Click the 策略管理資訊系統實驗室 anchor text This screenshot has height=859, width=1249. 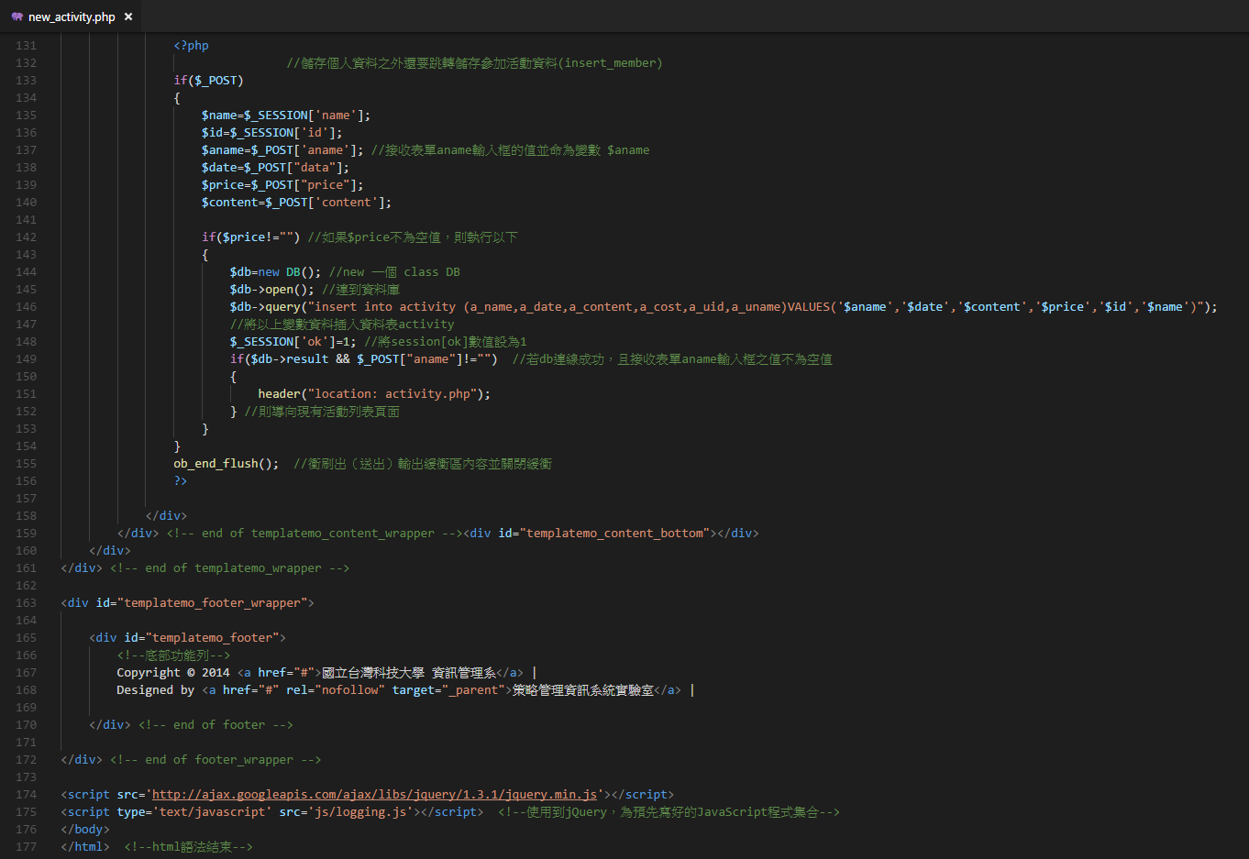tap(583, 689)
